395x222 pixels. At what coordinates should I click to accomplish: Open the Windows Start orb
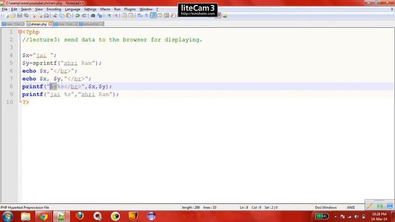(7, 216)
